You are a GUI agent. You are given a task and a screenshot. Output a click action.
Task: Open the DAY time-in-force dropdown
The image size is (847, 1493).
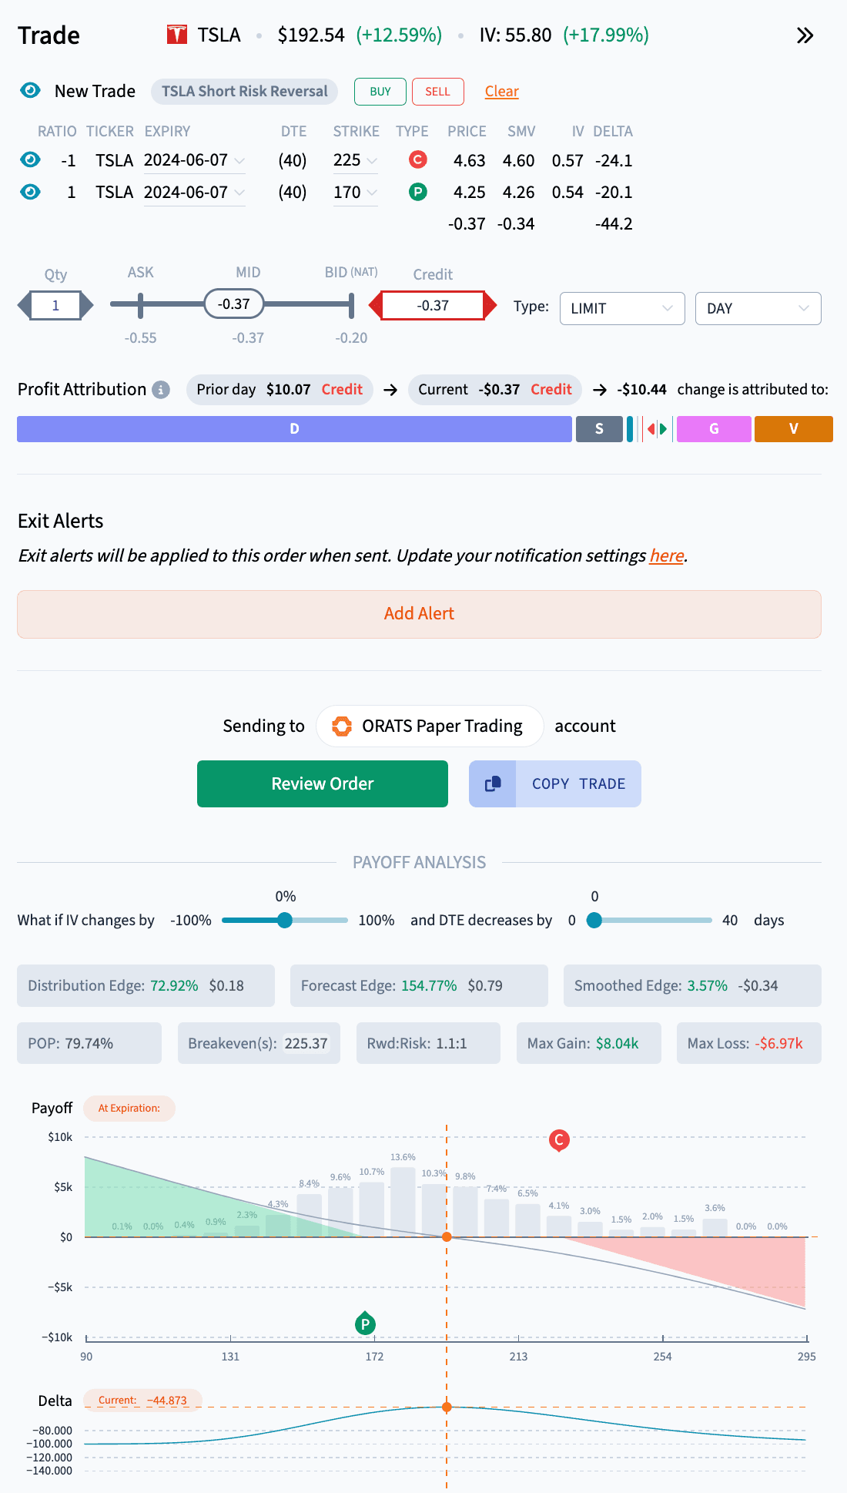(758, 308)
